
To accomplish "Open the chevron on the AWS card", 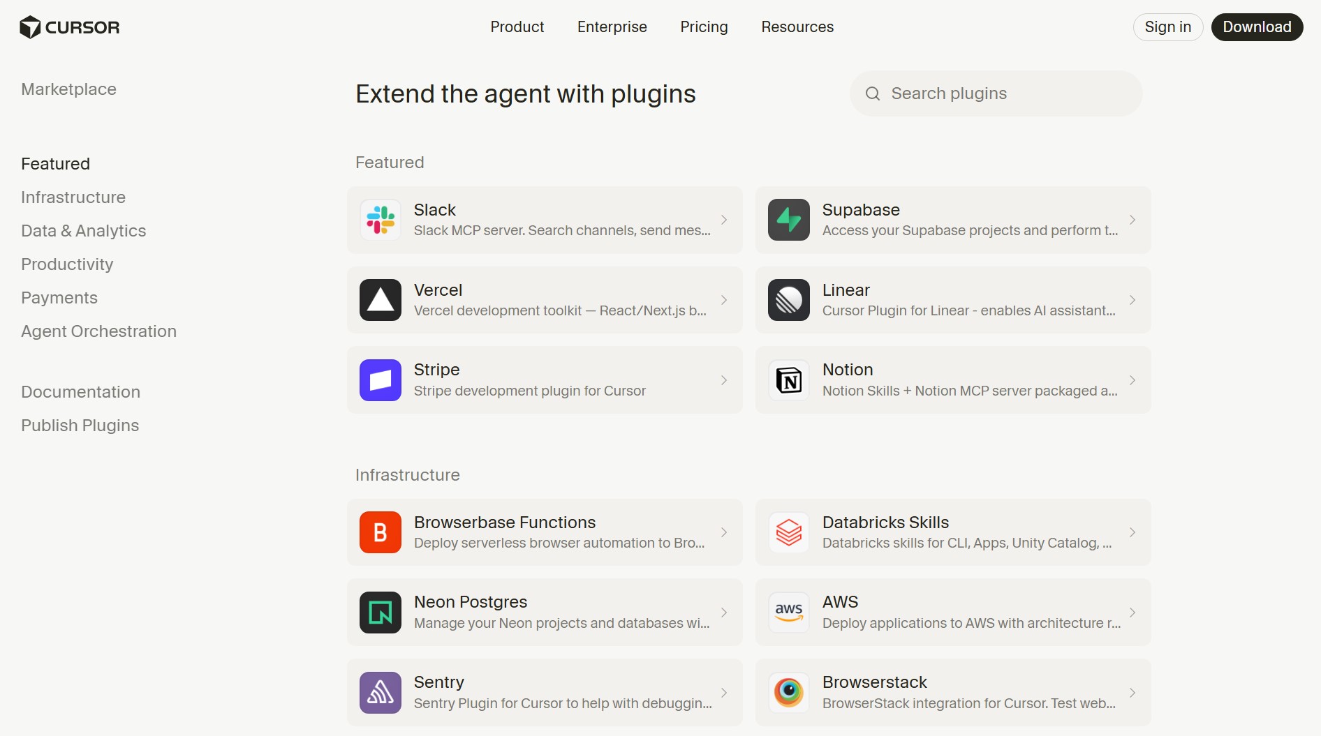I will [1132, 613].
